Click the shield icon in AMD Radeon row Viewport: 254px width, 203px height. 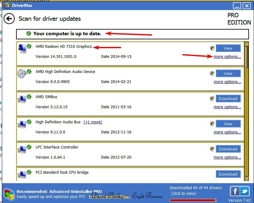pyautogui.click(x=212, y=48)
